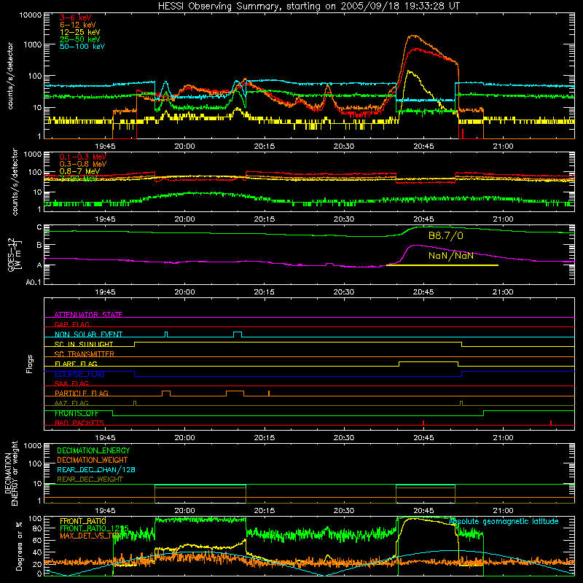Click the 20:15 tick label under the decimation panel
Screen dimensions: 583x583
[265, 511]
